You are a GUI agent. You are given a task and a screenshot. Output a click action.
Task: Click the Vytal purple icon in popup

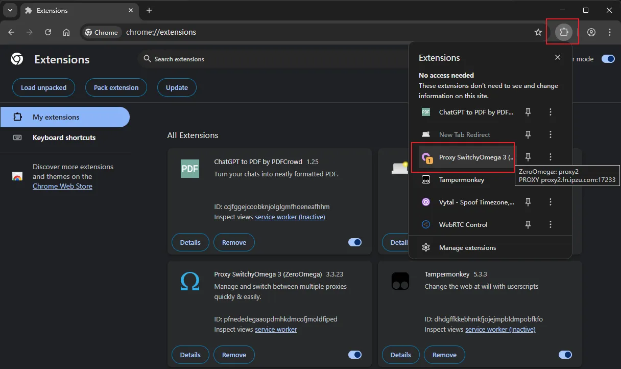pyautogui.click(x=426, y=202)
